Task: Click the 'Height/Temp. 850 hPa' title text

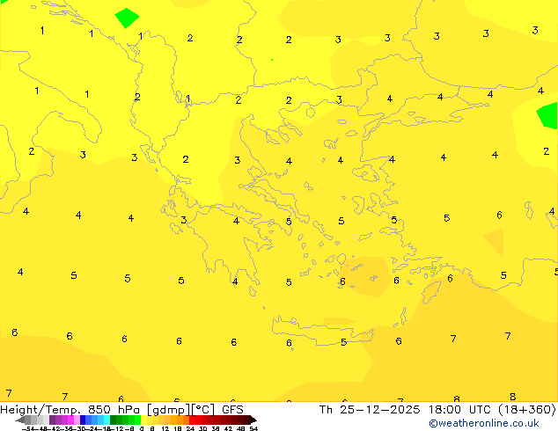Action: [70, 410]
